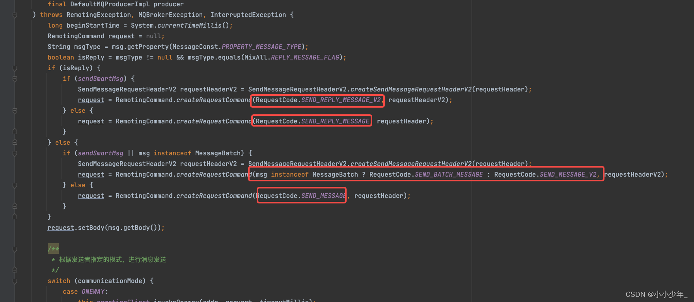The width and height of the screenshot is (694, 302).
Task: Click the 'getBody' method call
Action: pyautogui.click(x=136, y=228)
